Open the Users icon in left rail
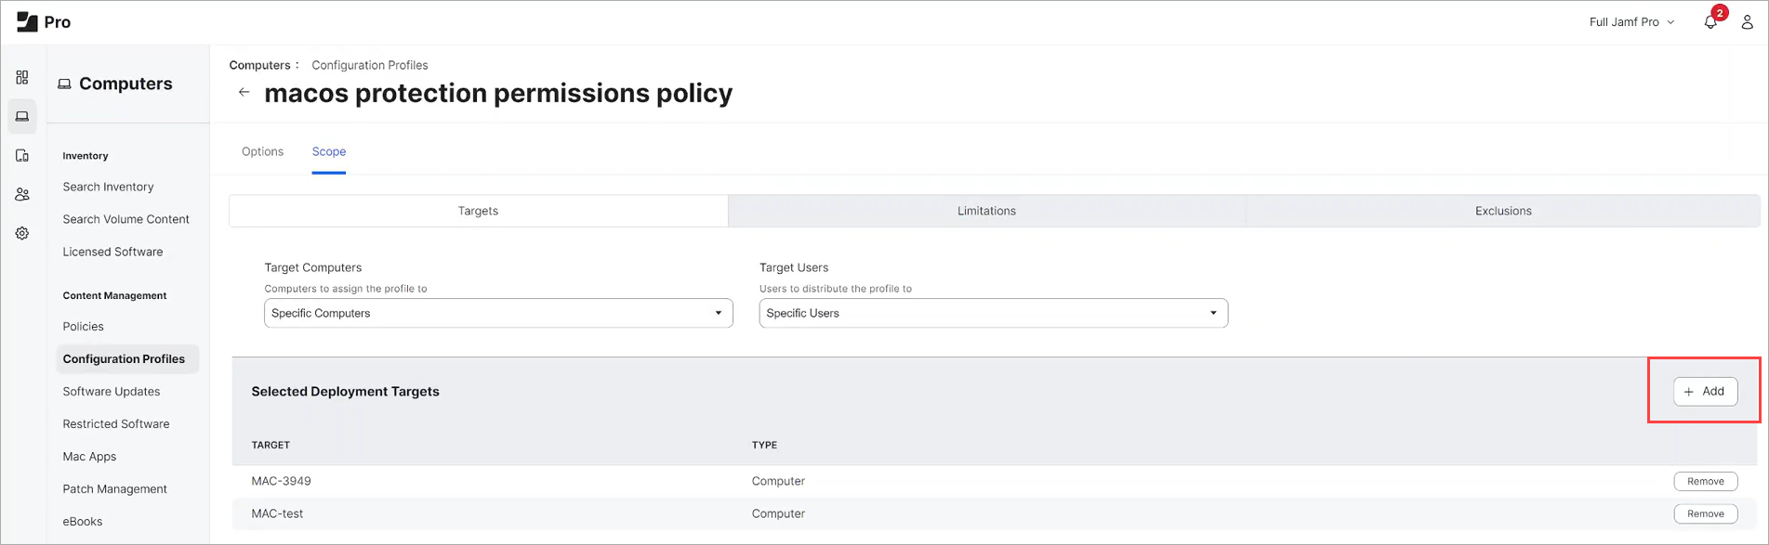 point(22,194)
